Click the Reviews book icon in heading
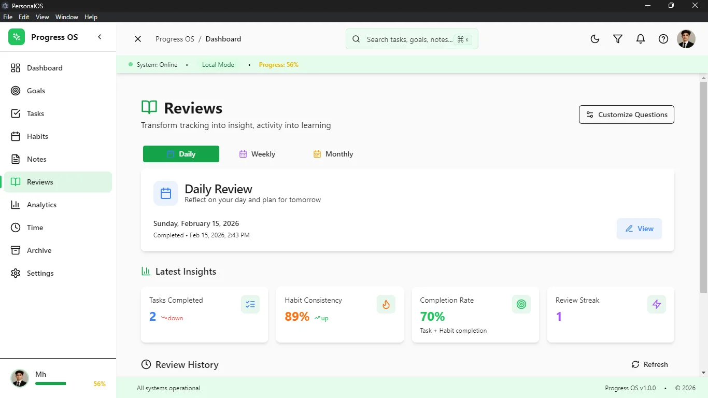This screenshot has height=398, width=708. (149, 107)
